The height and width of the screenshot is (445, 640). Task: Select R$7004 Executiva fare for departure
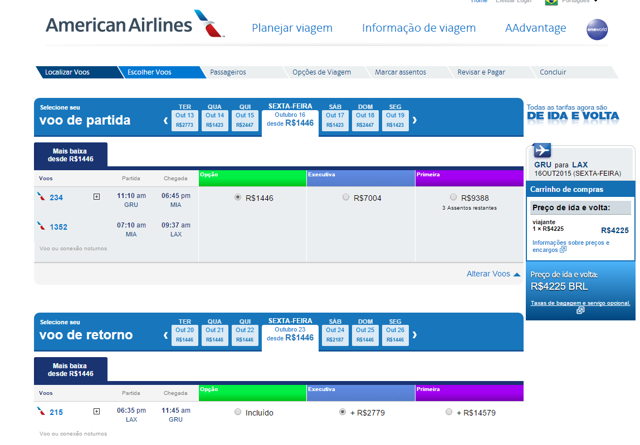click(346, 197)
